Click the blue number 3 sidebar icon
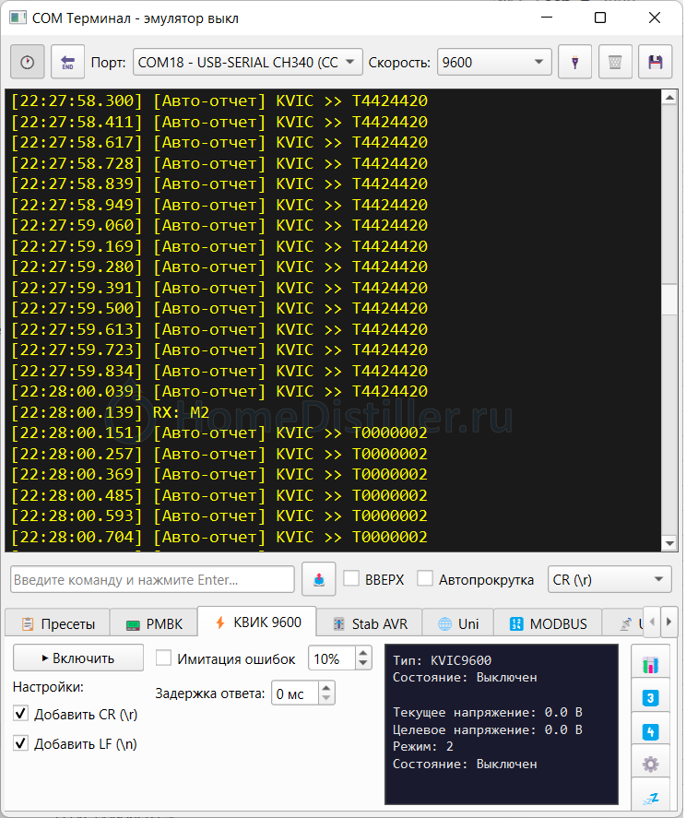 tap(650, 698)
